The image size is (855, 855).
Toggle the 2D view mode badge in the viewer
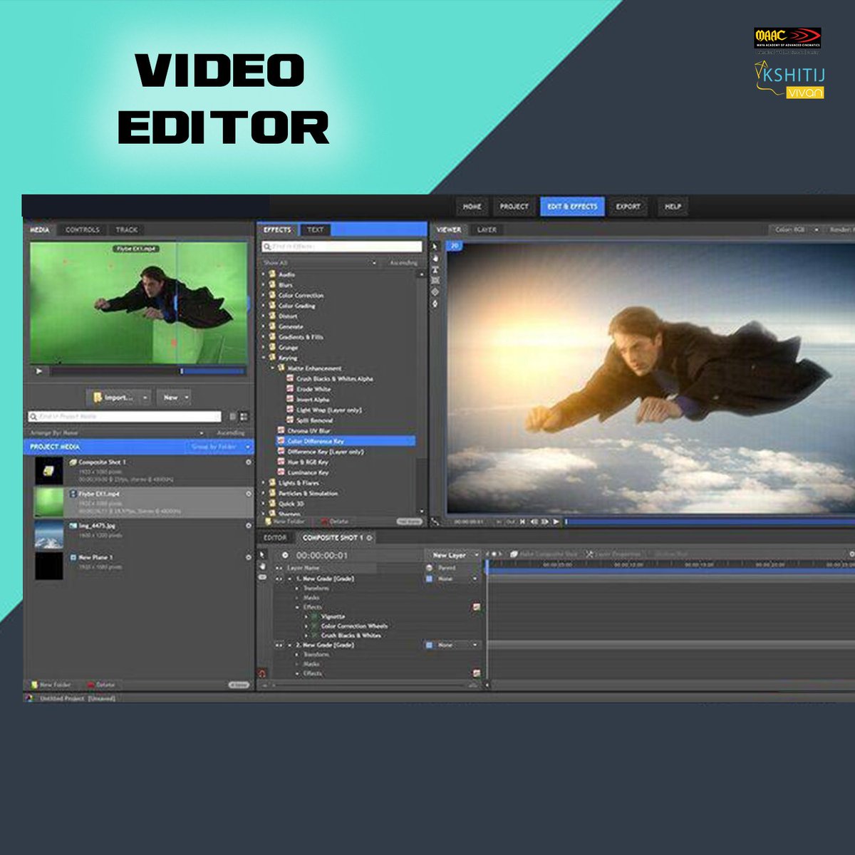[455, 246]
